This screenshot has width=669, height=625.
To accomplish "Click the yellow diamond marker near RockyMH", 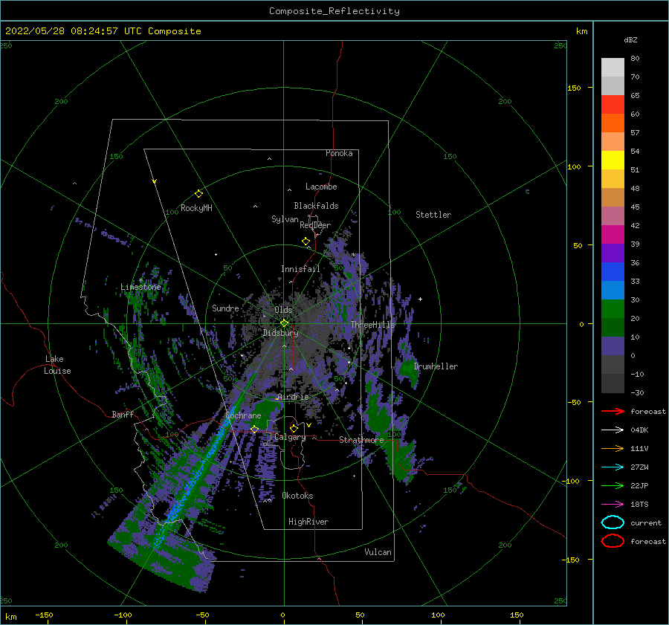I will [198, 194].
